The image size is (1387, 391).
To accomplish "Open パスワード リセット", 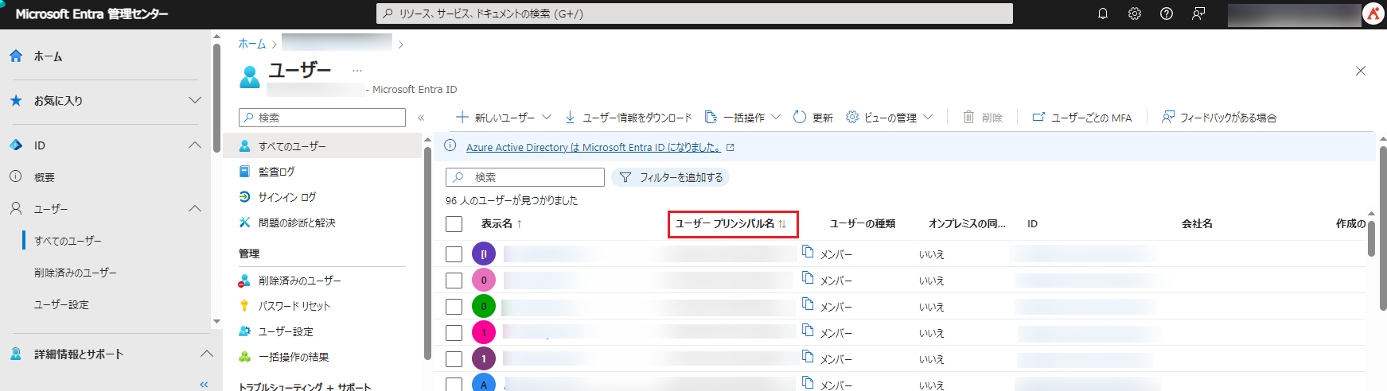I will pyautogui.click(x=294, y=306).
